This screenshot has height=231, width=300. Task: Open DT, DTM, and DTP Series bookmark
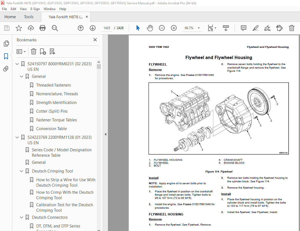(x=58, y=226)
